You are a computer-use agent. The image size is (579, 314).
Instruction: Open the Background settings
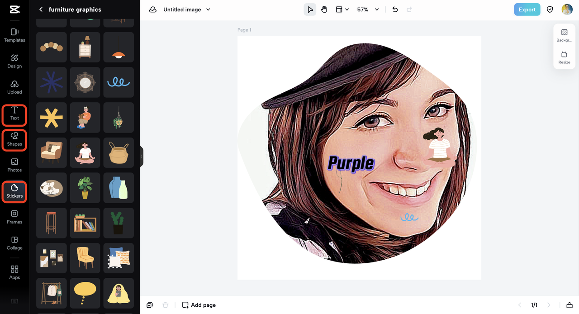pyautogui.click(x=564, y=36)
